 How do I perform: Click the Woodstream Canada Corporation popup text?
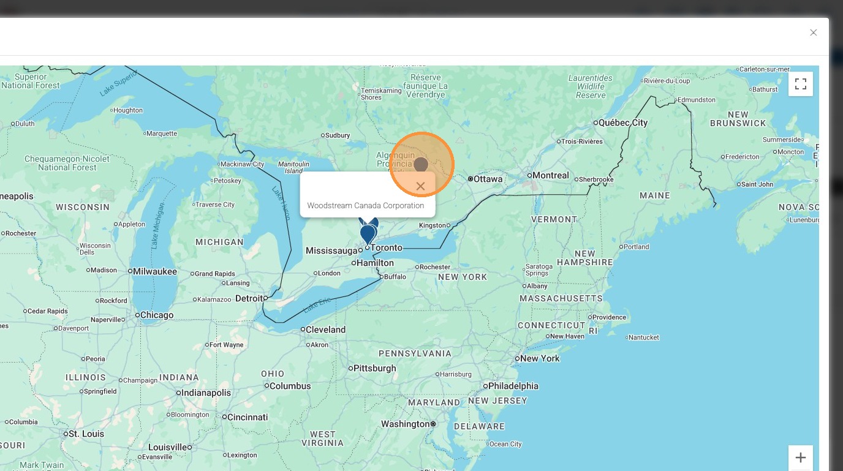pos(366,206)
